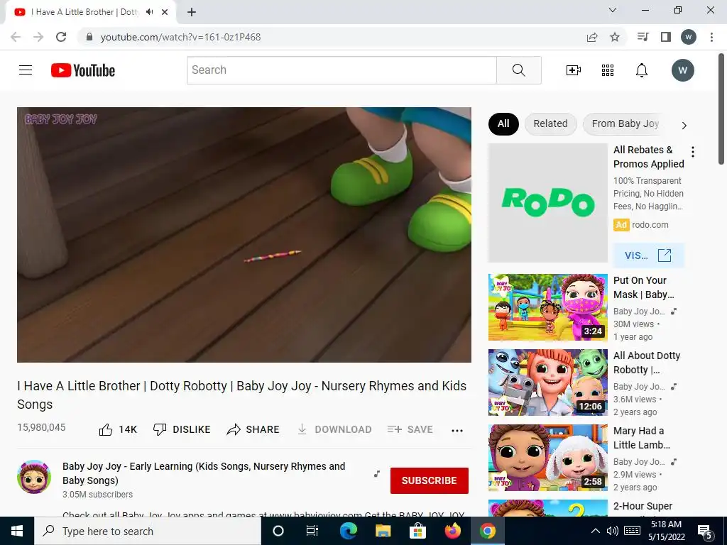Screen dimensions: 727x545
Task: Open tab search chevron in title bar
Action: tap(613, 10)
